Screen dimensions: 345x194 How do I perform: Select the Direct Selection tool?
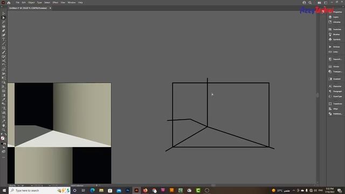tap(4, 18)
